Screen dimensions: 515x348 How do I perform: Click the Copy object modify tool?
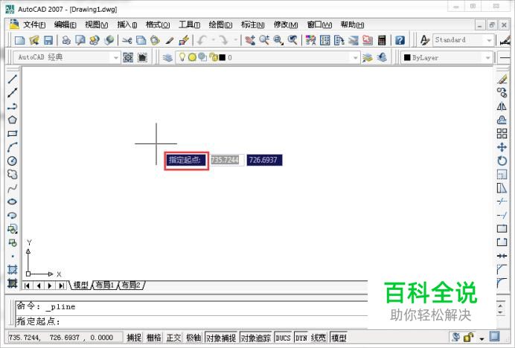(502, 93)
